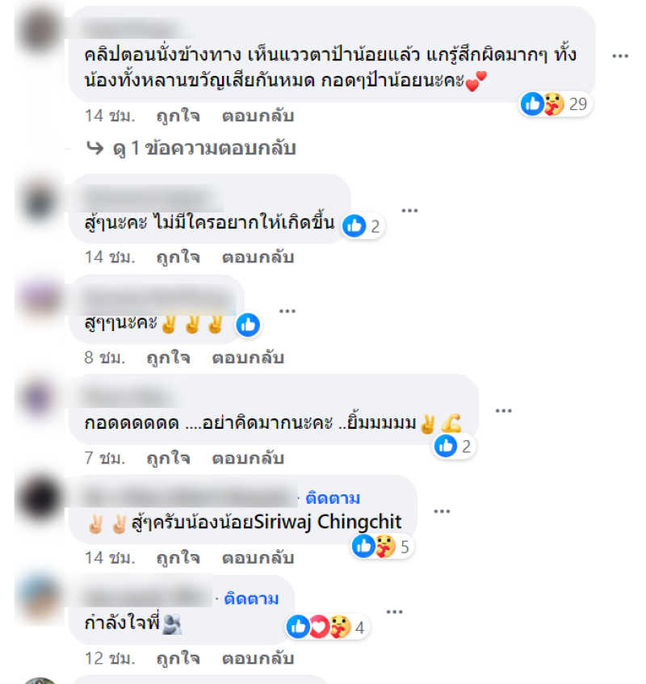The height and width of the screenshot is (684, 646).
Task: Open three-dot menu beside 'สู้ๆๆนะคะ' comment
Action: [287, 311]
